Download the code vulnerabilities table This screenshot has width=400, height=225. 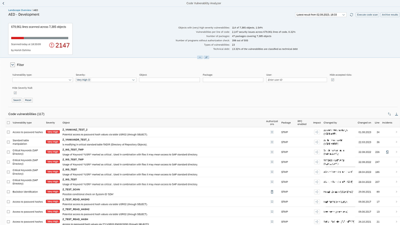coord(396,114)
